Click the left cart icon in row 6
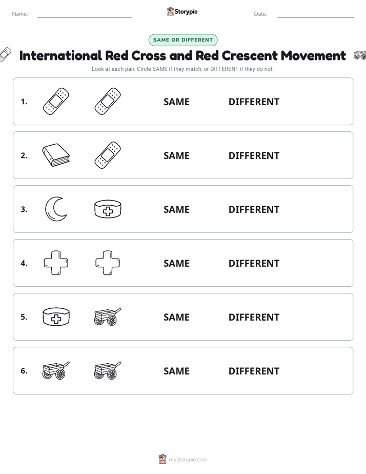Image resolution: width=366 pixels, height=474 pixels. [56, 370]
